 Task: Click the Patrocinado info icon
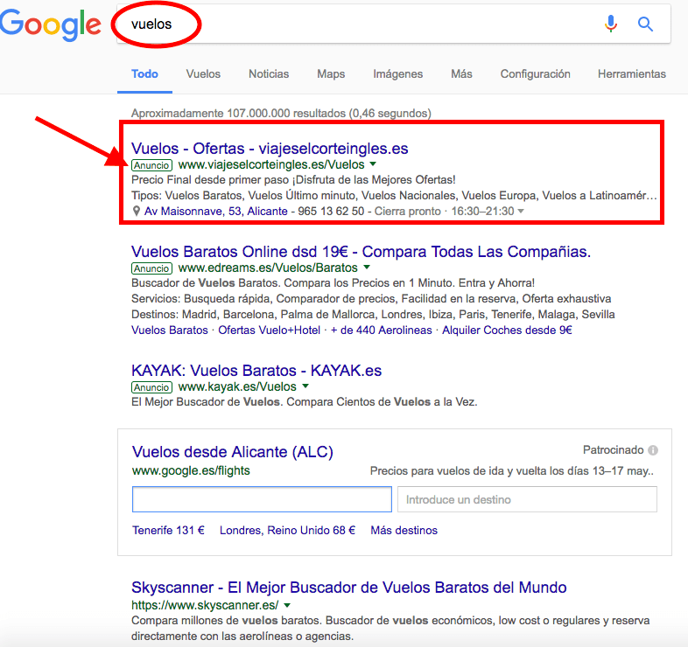(x=653, y=450)
